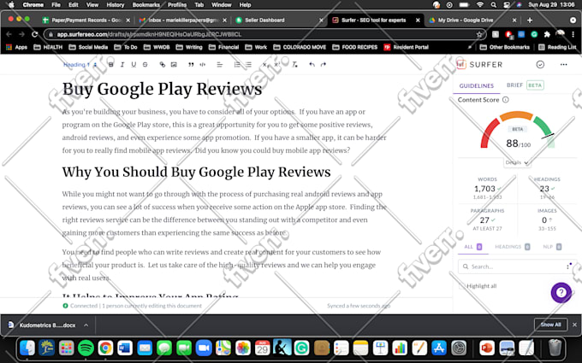Open Spotify from the Dock
This screenshot has height=363, width=582.
coord(86,348)
